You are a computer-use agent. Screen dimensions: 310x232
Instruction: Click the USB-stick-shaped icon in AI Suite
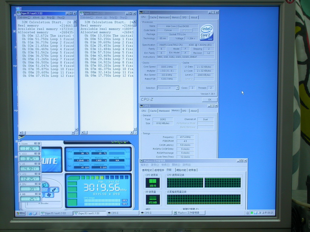coord(54,190)
